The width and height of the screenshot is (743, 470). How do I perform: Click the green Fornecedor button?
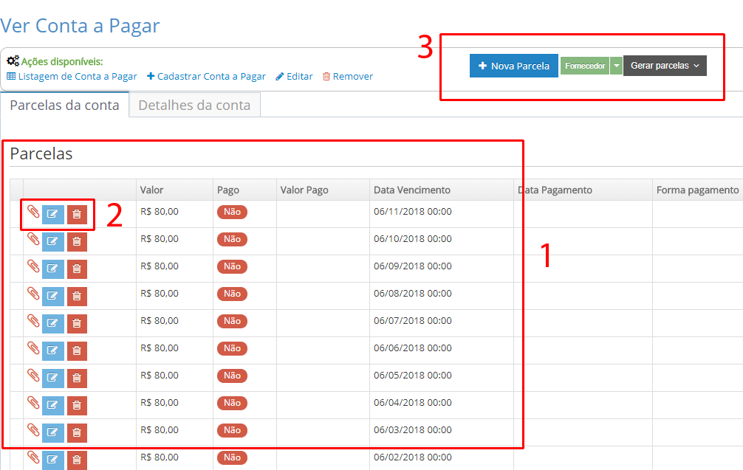tap(584, 66)
